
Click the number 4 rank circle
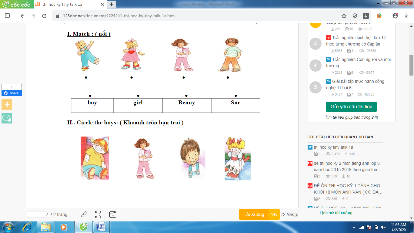click(315, 66)
